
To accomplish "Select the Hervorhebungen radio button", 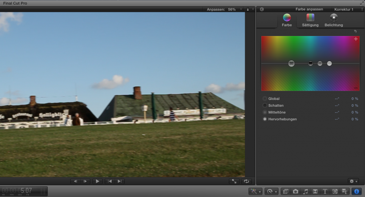I will (x=265, y=119).
